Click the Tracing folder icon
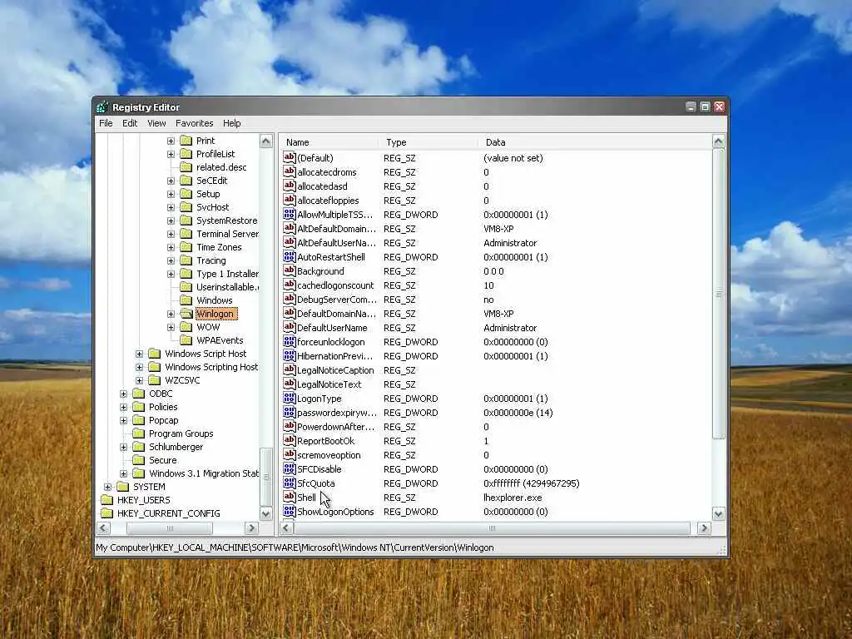The height and width of the screenshot is (639, 852). (186, 260)
